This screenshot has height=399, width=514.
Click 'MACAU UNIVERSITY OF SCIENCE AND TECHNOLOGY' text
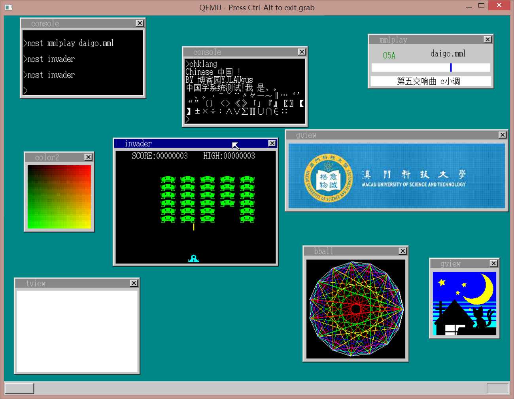[414, 184]
